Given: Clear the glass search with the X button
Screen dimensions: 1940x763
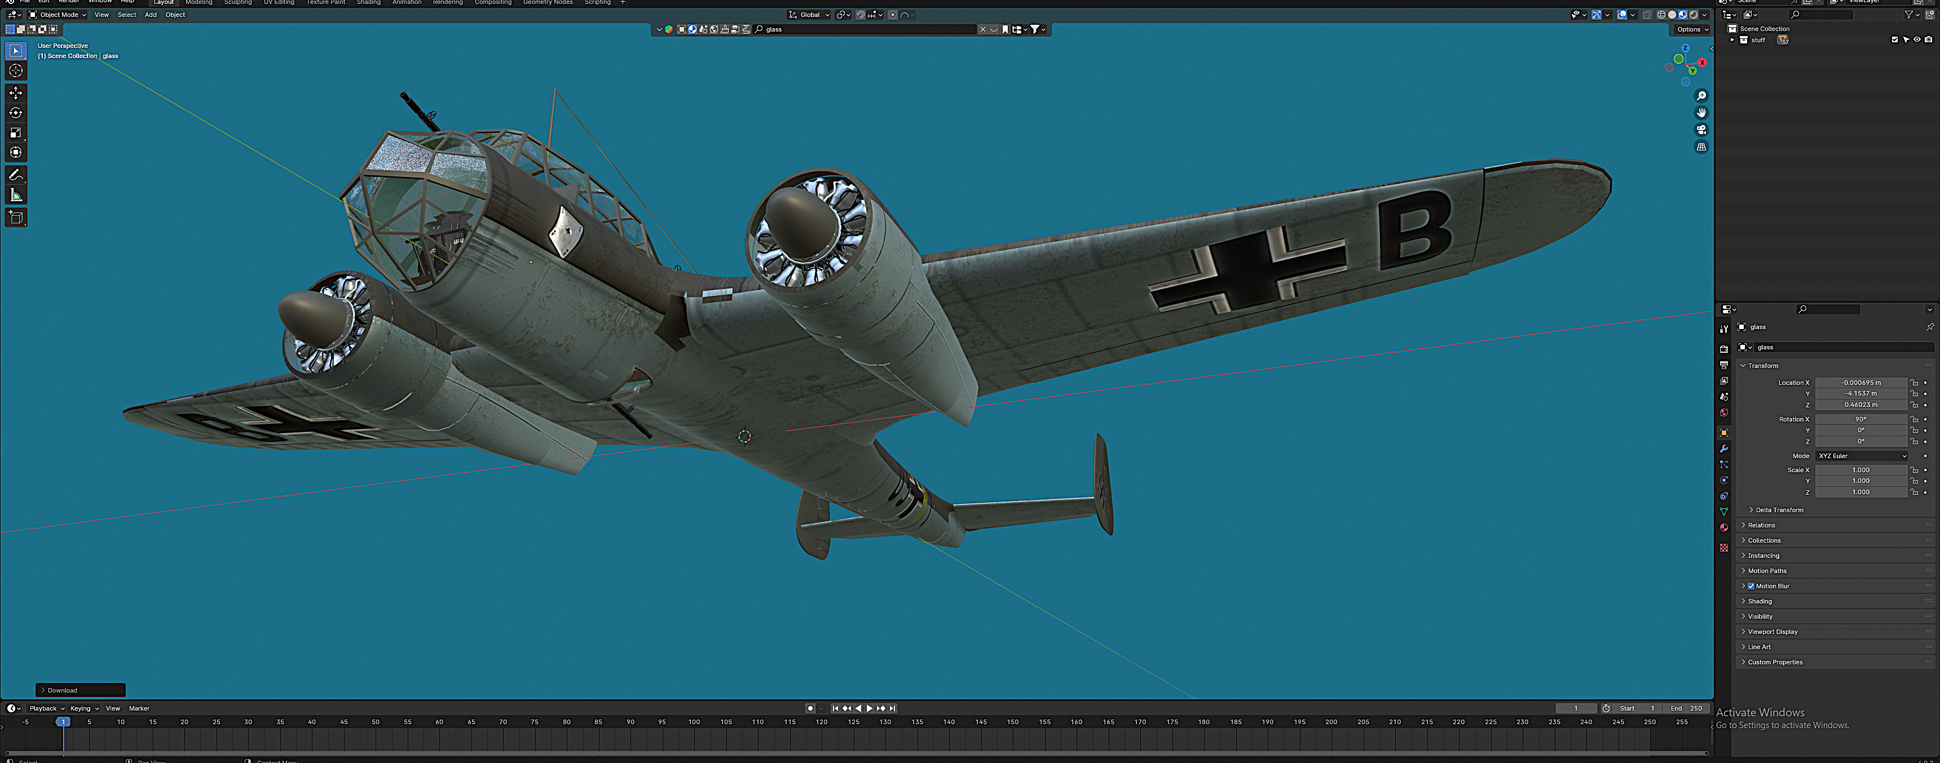Looking at the screenshot, I should [982, 29].
